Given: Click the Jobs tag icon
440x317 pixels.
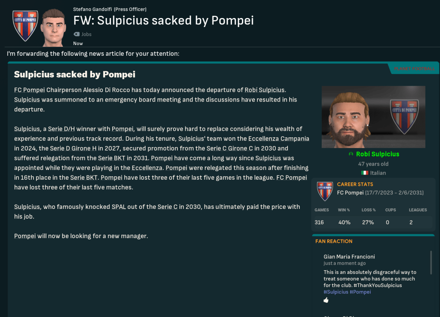Looking at the screenshot, I should [76, 34].
